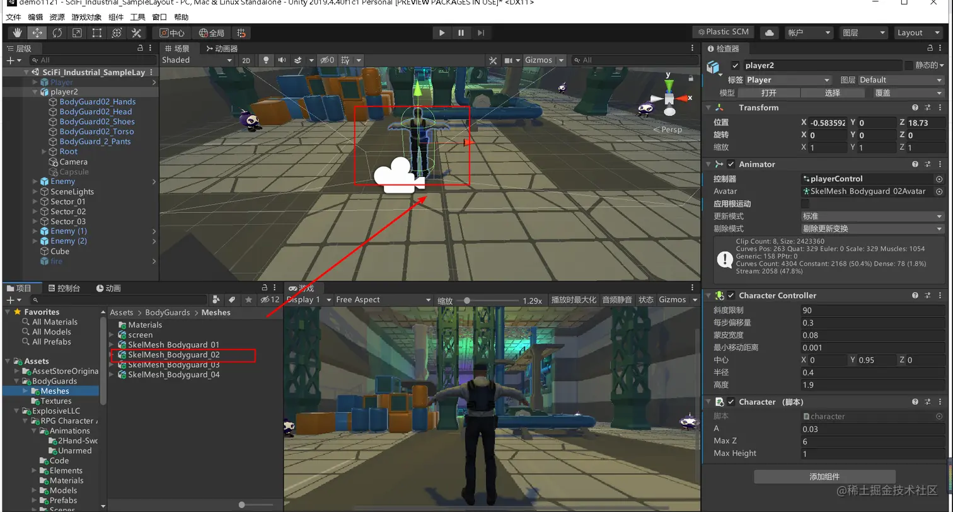This screenshot has width=953, height=512.
Task: Open the custom editor tools icon
Action: point(136,33)
